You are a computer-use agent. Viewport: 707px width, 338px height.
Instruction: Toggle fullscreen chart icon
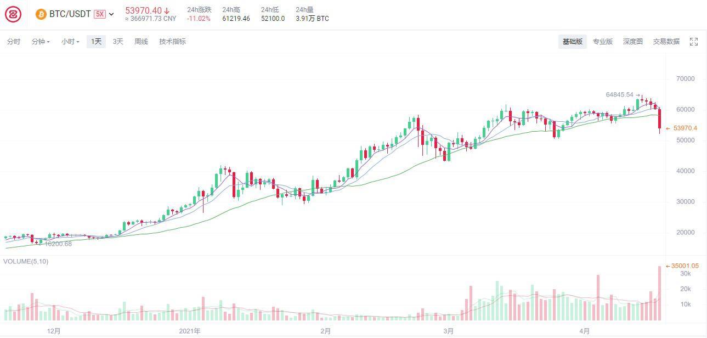tap(694, 42)
